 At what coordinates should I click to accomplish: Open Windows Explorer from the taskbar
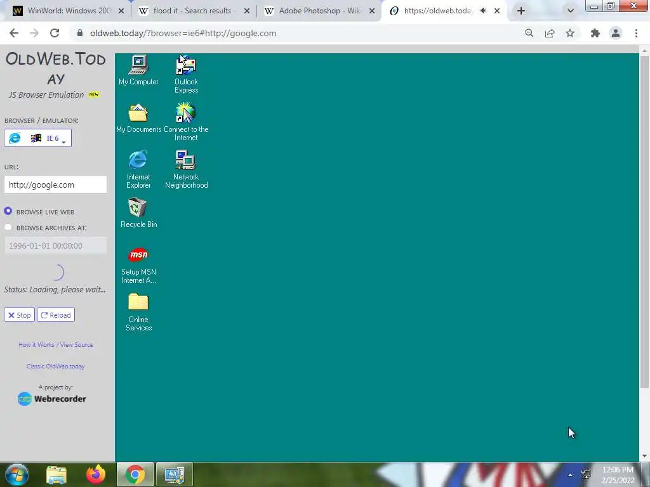56,474
